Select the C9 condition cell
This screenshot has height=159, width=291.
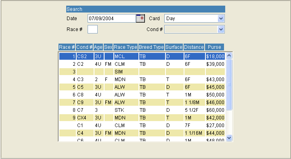pos(85,103)
